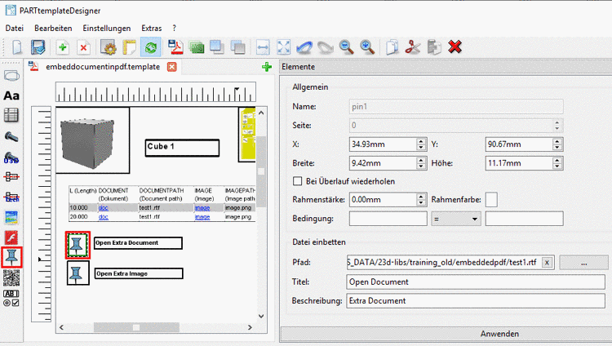The image size is (612, 346).
Task: Select the Aa text tool
Action: point(11,95)
